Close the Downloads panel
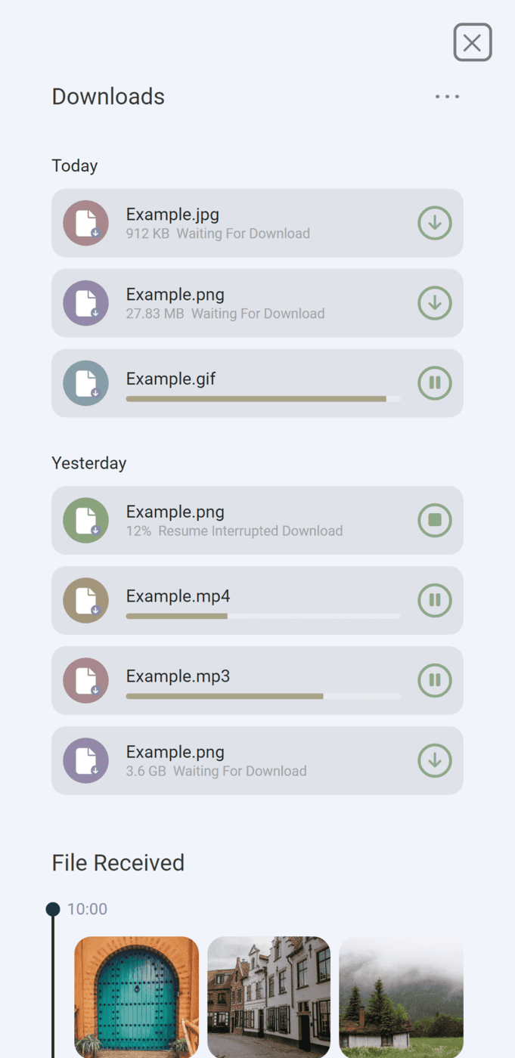The width and height of the screenshot is (515, 1058). click(473, 42)
